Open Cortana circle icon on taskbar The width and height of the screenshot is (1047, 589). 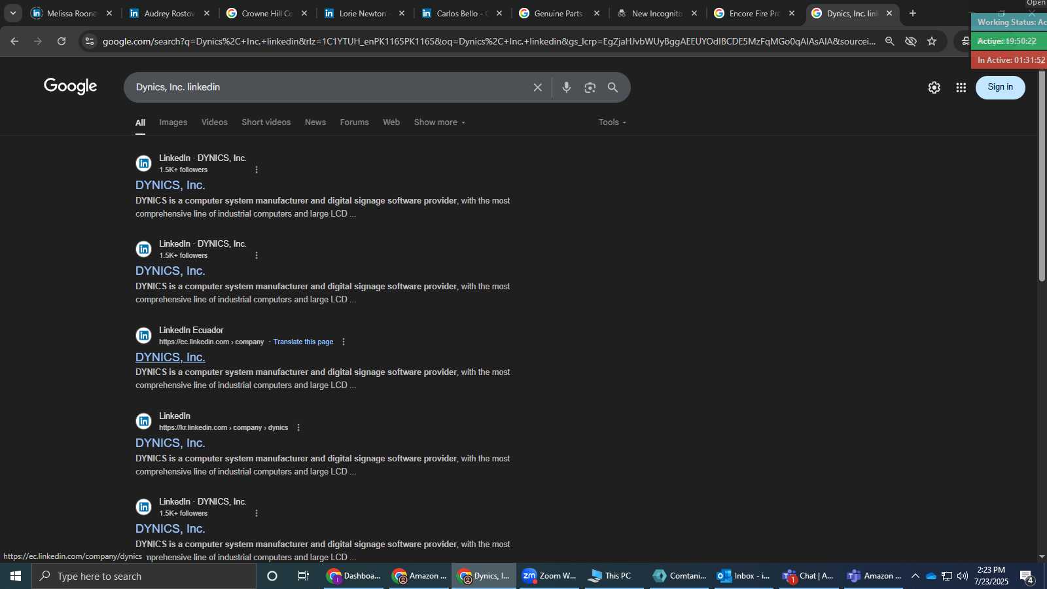point(272,576)
